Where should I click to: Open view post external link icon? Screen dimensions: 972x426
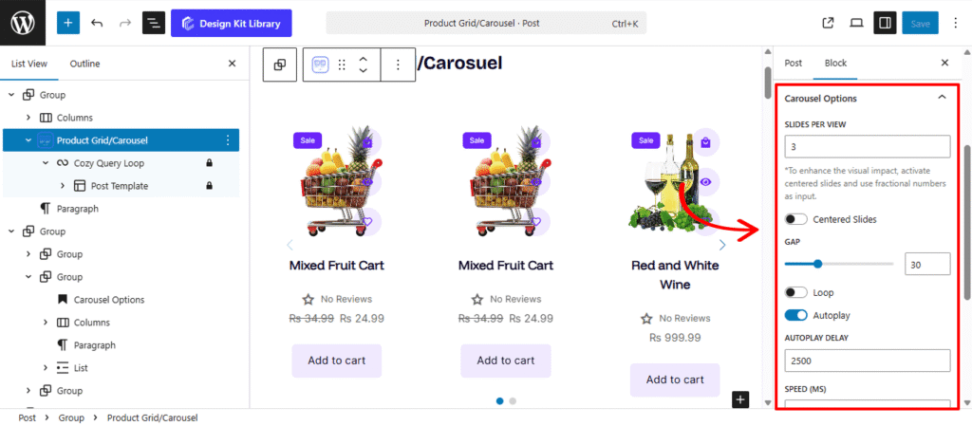tap(828, 23)
